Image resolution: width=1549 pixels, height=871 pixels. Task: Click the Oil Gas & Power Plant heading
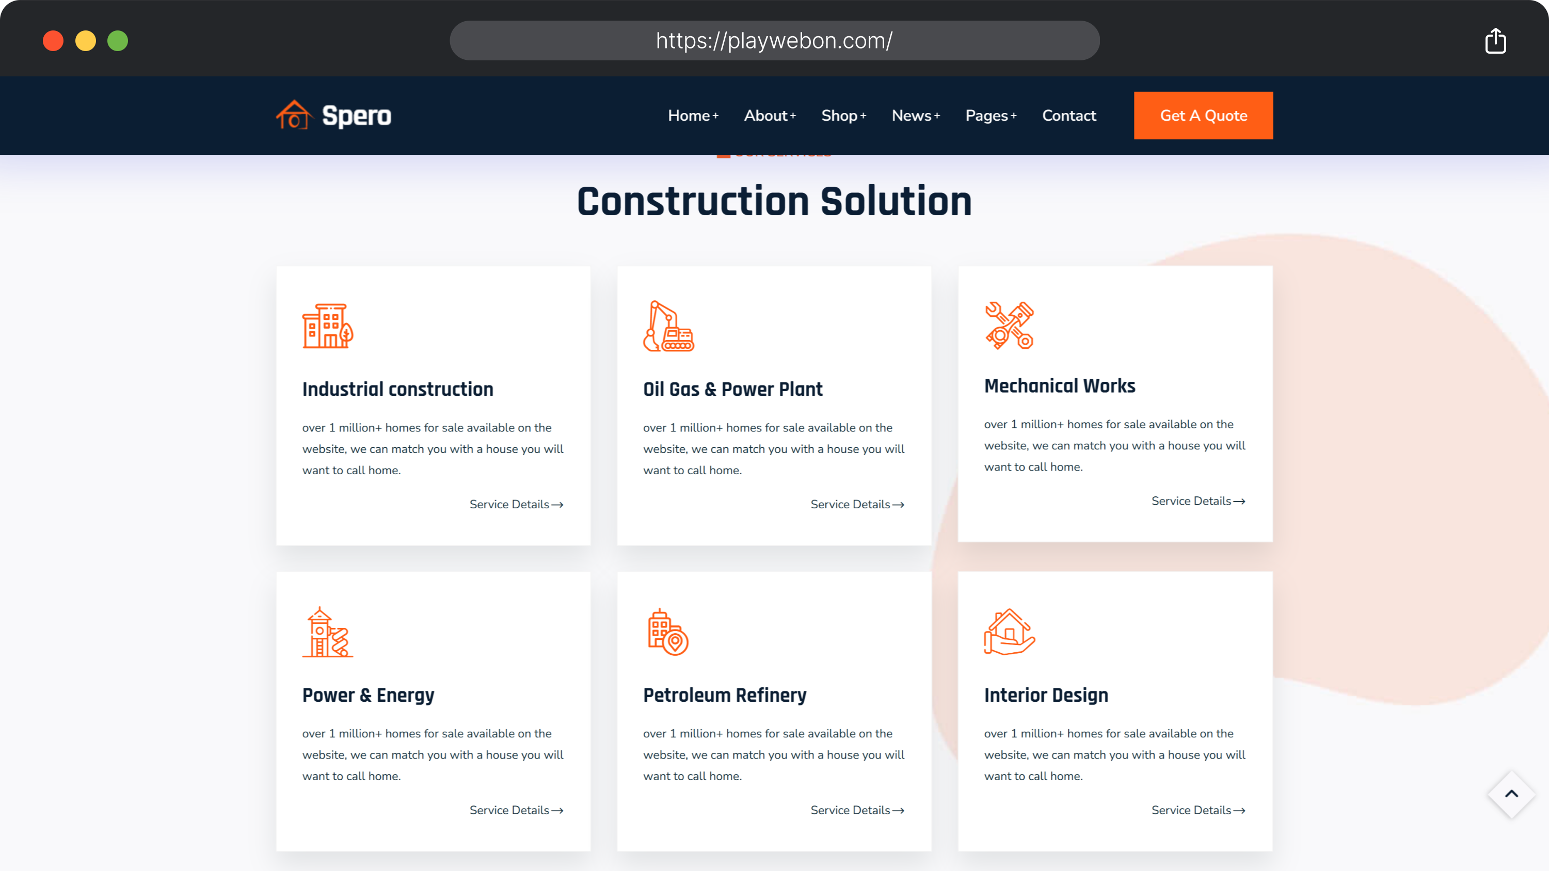coord(732,390)
